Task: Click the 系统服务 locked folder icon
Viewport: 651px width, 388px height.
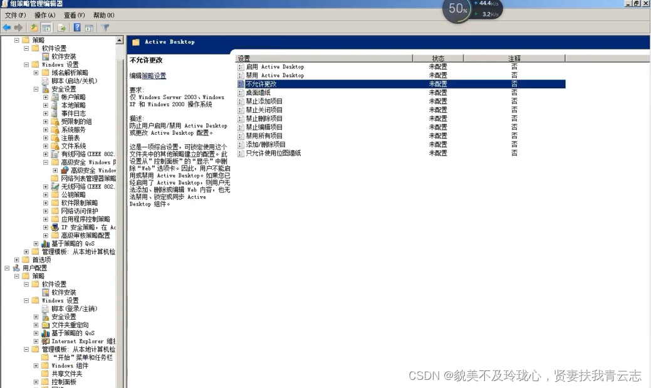Action: pyautogui.click(x=55, y=130)
